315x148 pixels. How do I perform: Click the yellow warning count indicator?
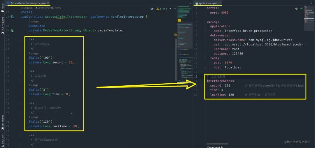158,9
